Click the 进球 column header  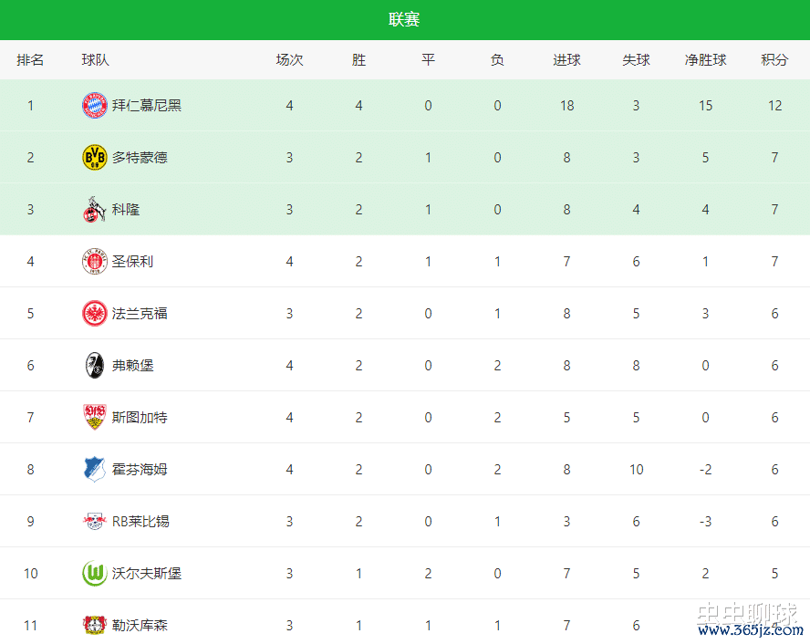point(566,60)
